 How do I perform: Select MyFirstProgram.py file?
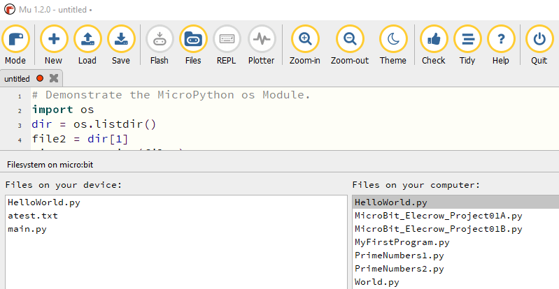455,242
